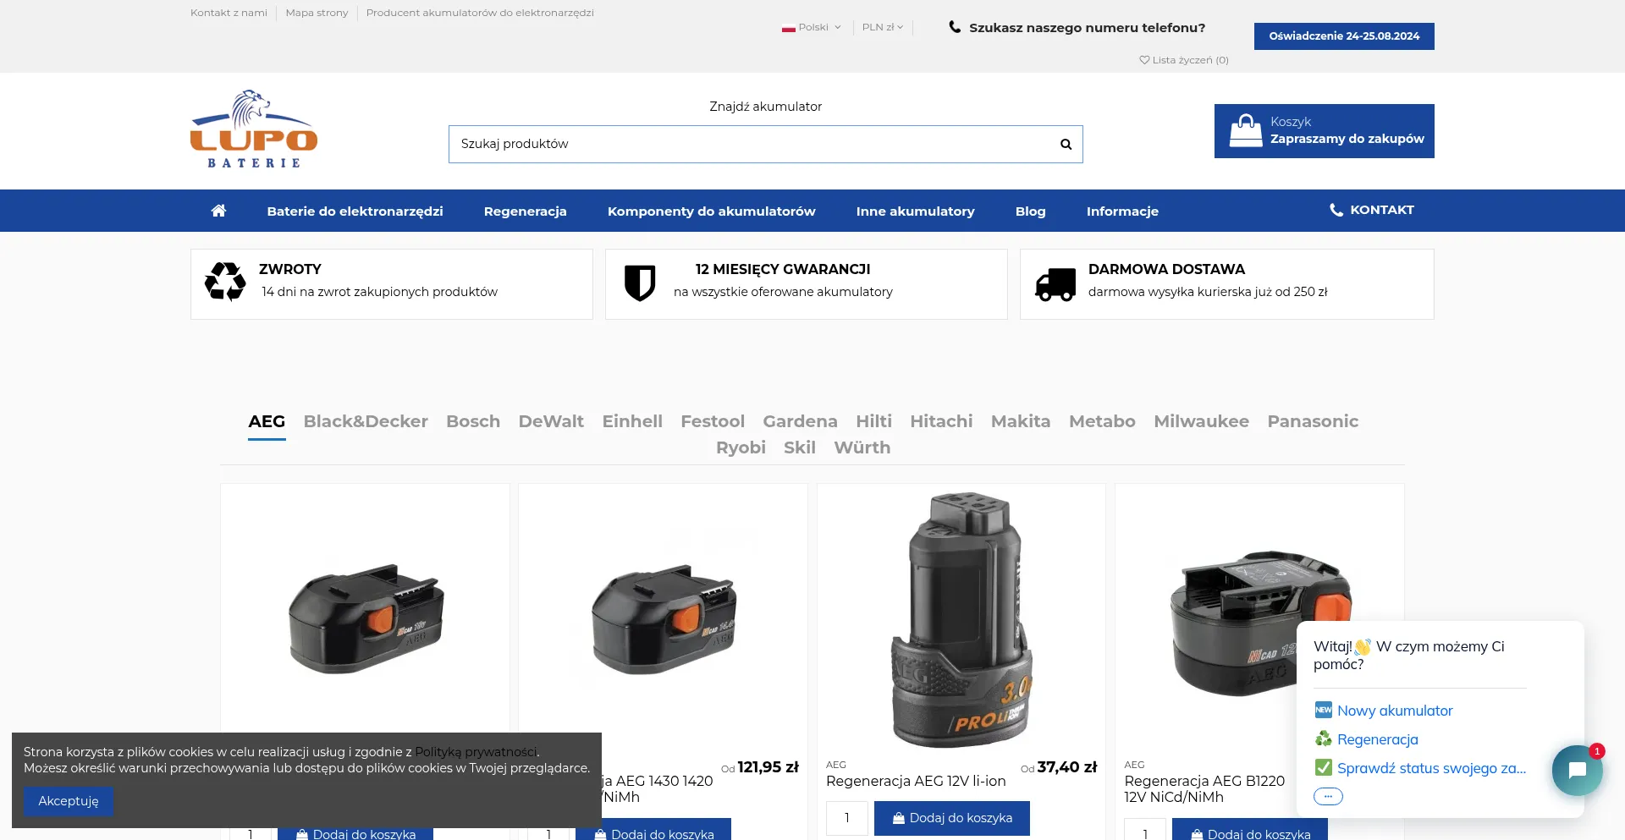Click phone icon next to Szukasz naszego numeru
The height and width of the screenshot is (840, 1625).
click(x=955, y=27)
